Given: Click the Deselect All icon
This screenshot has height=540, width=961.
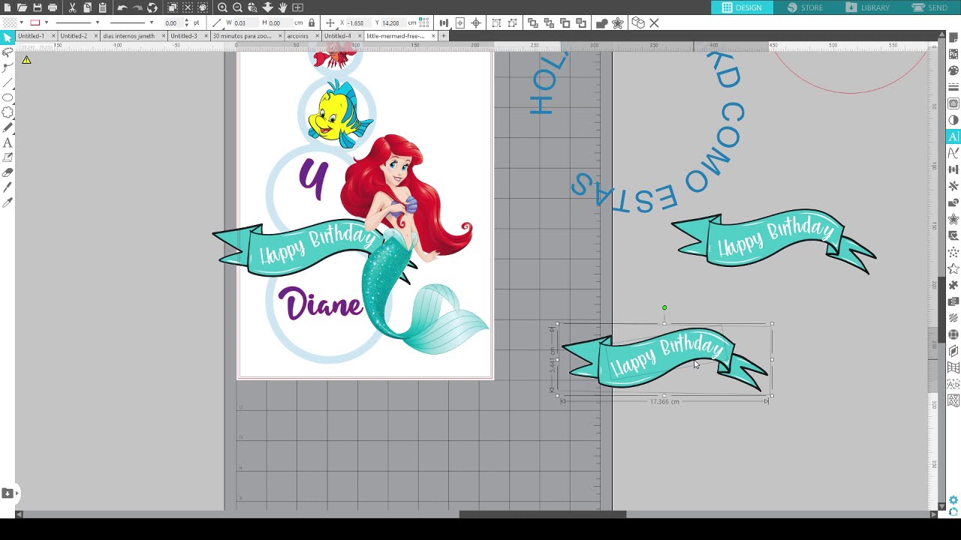Looking at the screenshot, I should coord(188,7).
